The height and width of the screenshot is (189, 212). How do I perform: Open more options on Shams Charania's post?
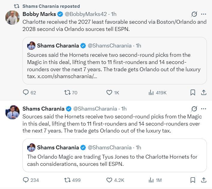pos(204,109)
